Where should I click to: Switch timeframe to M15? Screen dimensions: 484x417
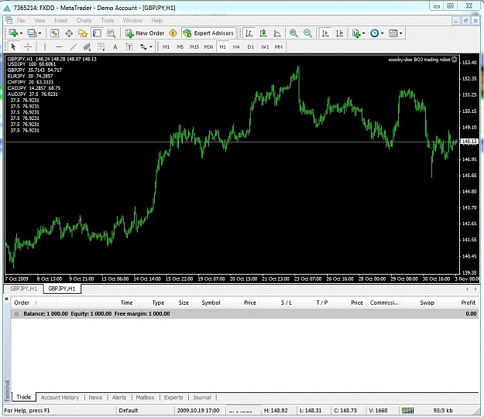[x=194, y=47]
